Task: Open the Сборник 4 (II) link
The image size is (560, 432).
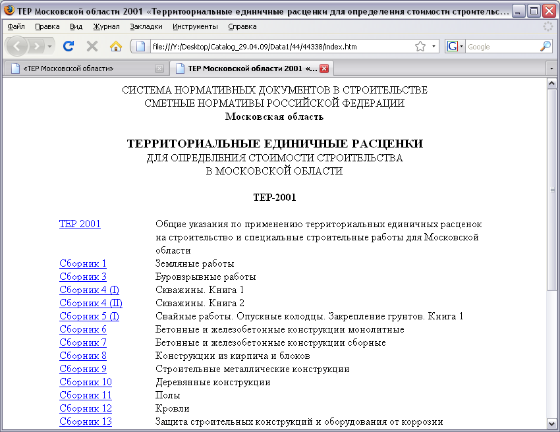Action: point(91,303)
